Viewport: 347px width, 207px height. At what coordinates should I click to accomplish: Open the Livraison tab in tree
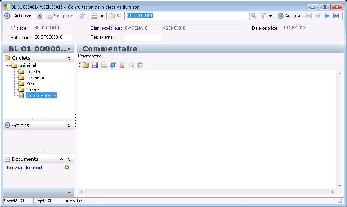[36, 77]
